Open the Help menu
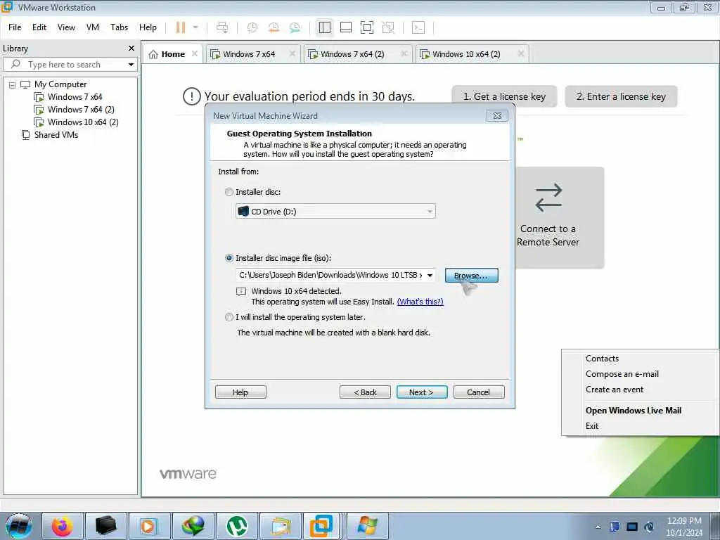The width and height of the screenshot is (720, 540). click(148, 27)
